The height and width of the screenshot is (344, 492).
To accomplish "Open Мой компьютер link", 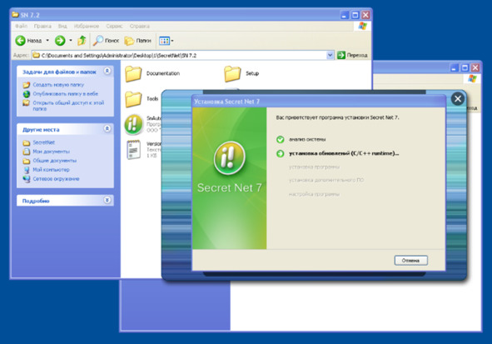I will click(51, 170).
